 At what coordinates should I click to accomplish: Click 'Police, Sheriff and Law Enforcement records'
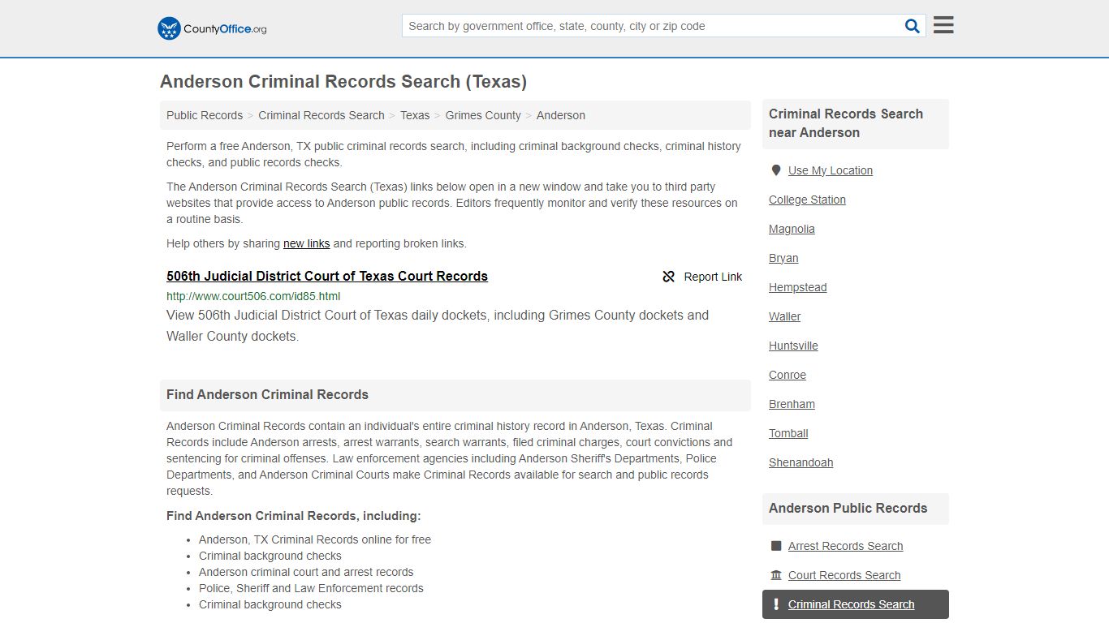pos(311,588)
